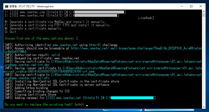Click the 'http-01' challenge text
Image resolution: width=209 pixels, height=112 pixels.
95,45
